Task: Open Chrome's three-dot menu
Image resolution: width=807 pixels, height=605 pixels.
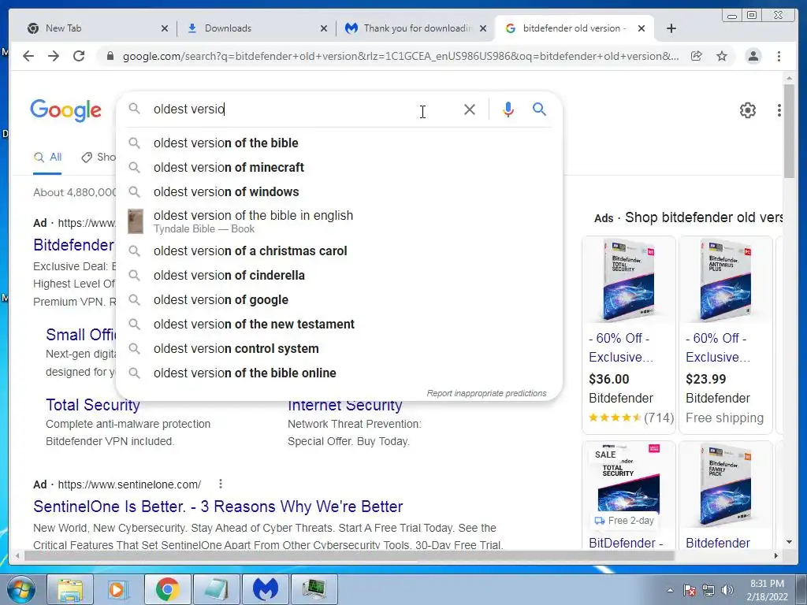Action: (x=779, y=56)
